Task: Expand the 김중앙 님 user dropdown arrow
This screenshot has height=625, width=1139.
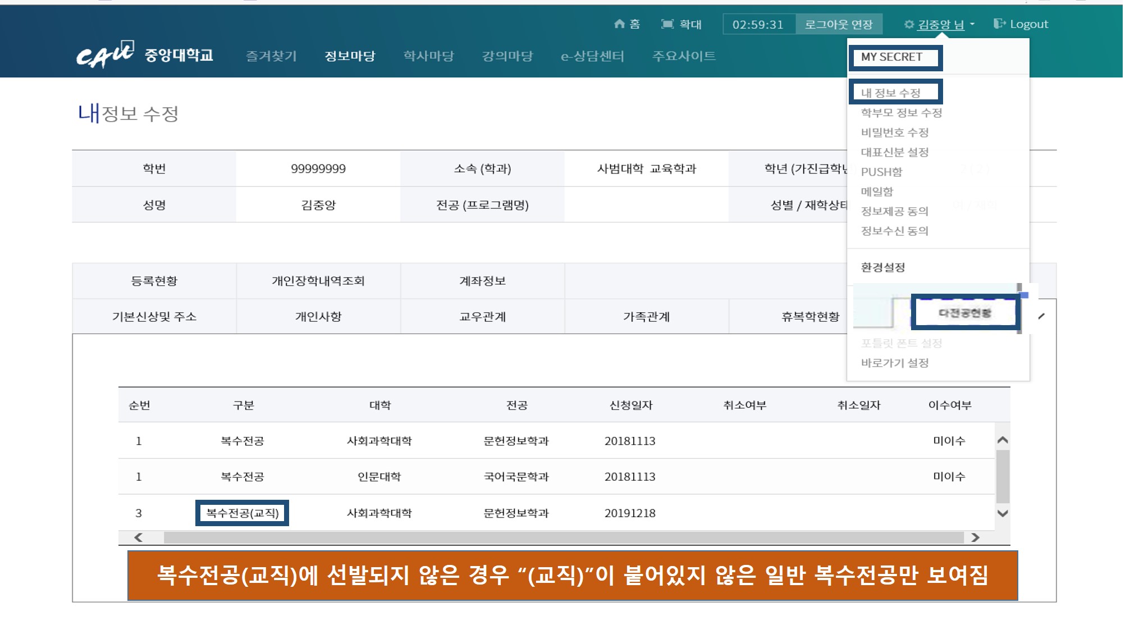Action: tap(972, 24)
